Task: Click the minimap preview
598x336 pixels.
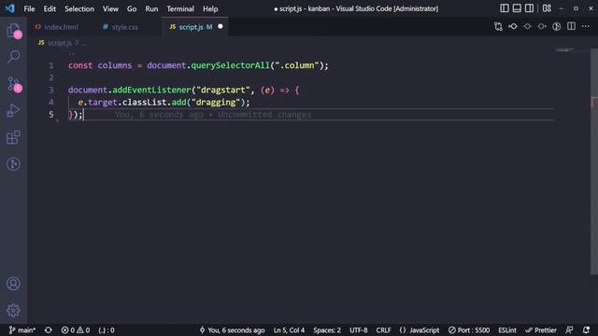Action: 565,49
